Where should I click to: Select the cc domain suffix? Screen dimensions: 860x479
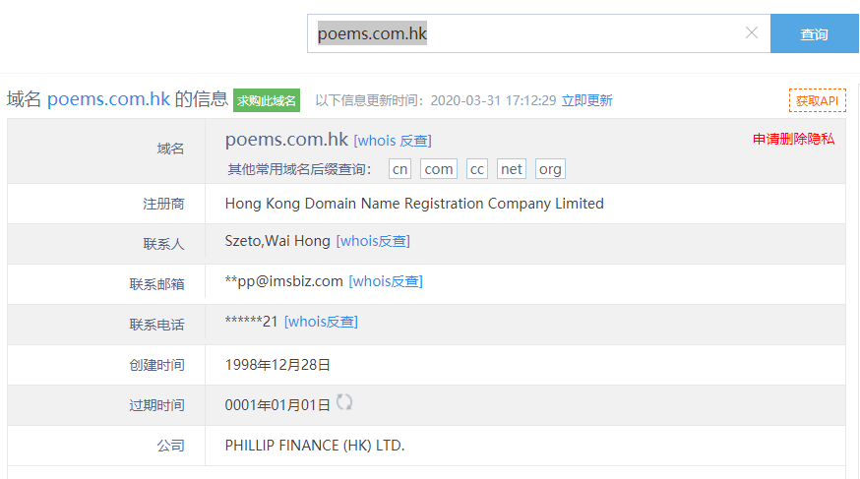pos(477,169)
